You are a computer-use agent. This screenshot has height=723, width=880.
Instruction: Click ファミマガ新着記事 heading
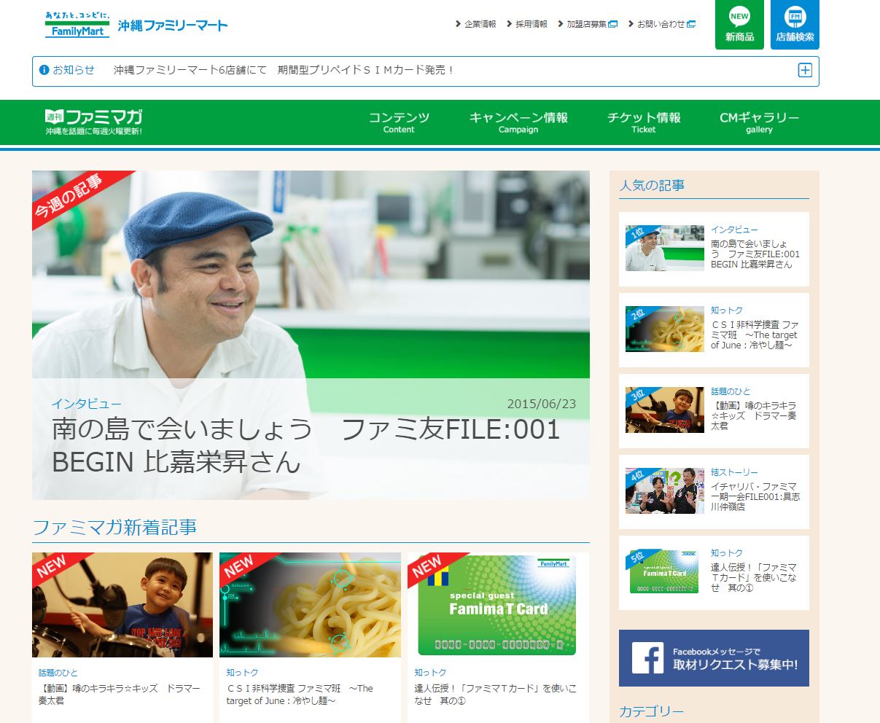click(x=114, y=527)
